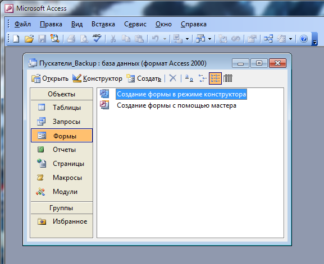324x264 pixels.
Task: Expand the New Object dropdown arrow
Action: [x=290, y=39]
